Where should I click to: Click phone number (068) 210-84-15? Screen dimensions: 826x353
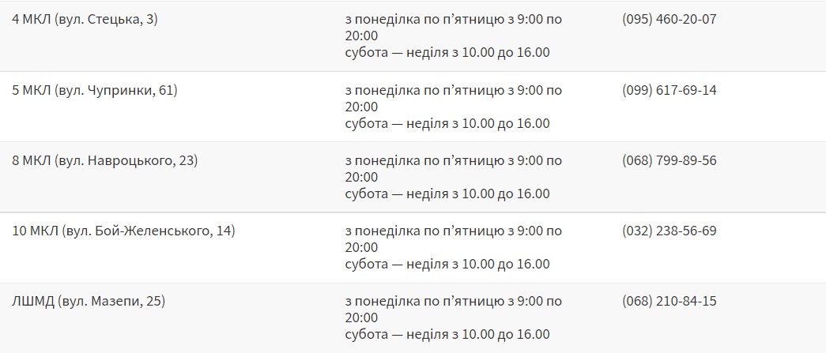tap(669, 301)
